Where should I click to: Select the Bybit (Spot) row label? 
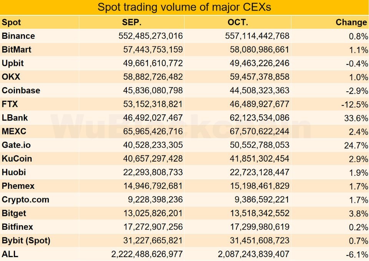tap(26, 241)
